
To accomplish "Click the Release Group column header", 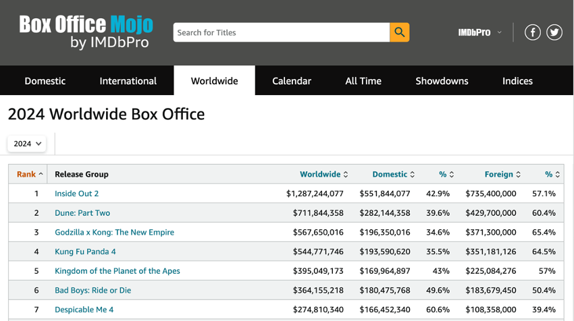I will pos(82,174).
